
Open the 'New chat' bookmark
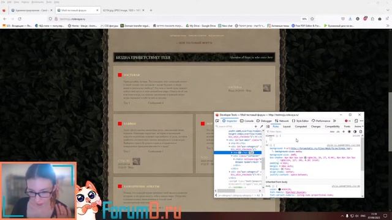225,26
